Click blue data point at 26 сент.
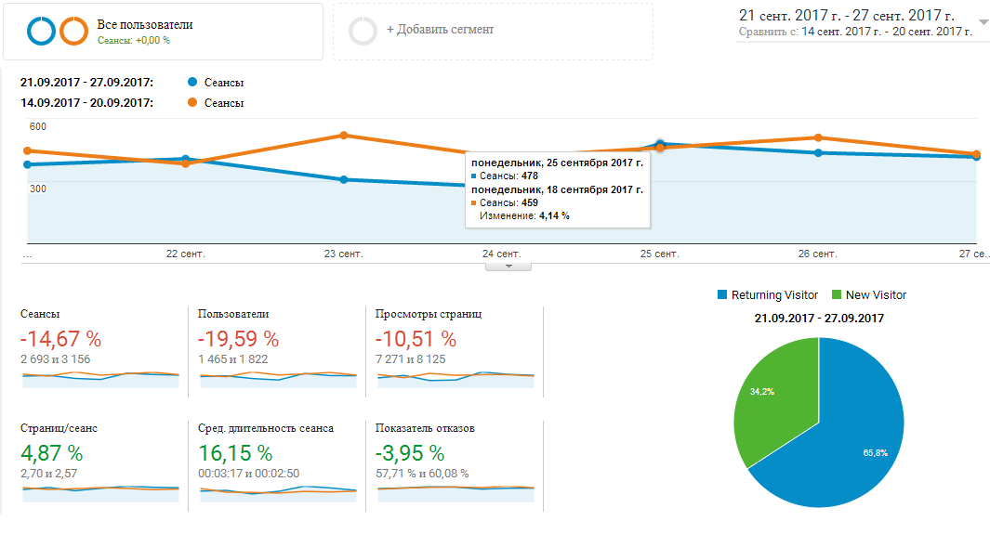 click(x=818, y=152)
